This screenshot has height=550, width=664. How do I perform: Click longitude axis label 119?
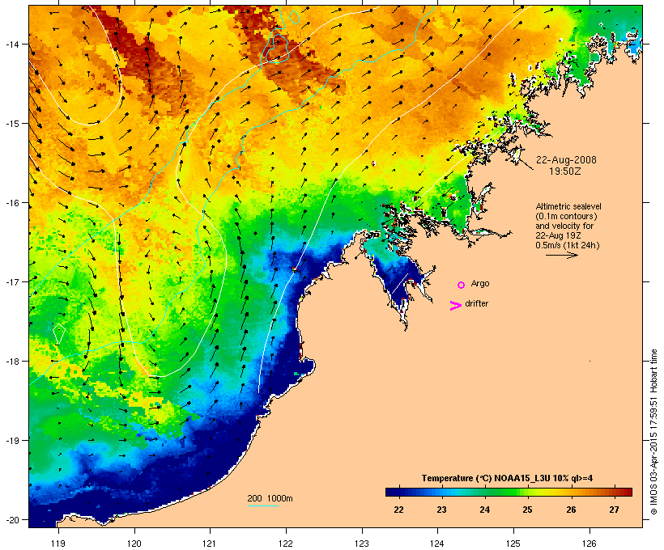pyautogui.click(x=58, y=544)
